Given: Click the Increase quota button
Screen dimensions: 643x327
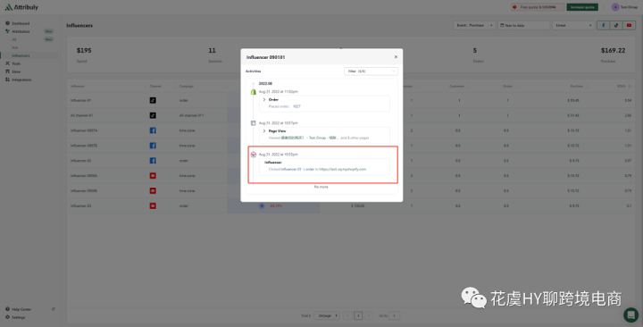Looking at the screenshot, I should click(582, 7).
